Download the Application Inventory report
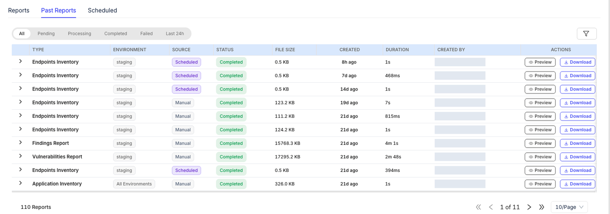 click(578, 184)
